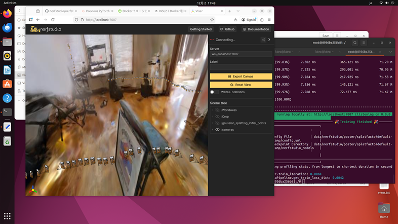Collapse the control panel with right chevron

coord(269,40)
